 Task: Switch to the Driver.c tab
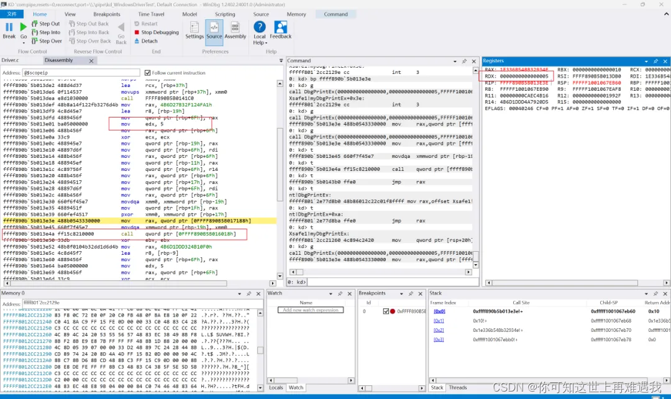coord(11,60)
